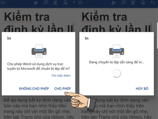Tap search magnifier in left toolbar

[46, 3]
